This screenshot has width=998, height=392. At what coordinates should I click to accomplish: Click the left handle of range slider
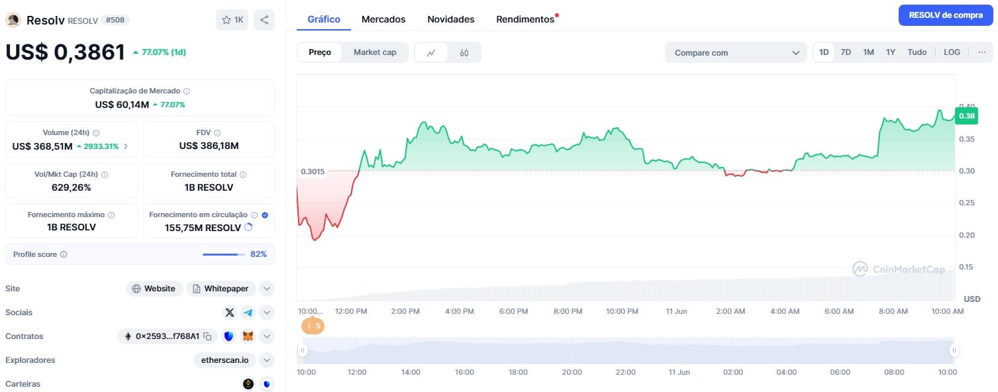click(x=303, y=350)
